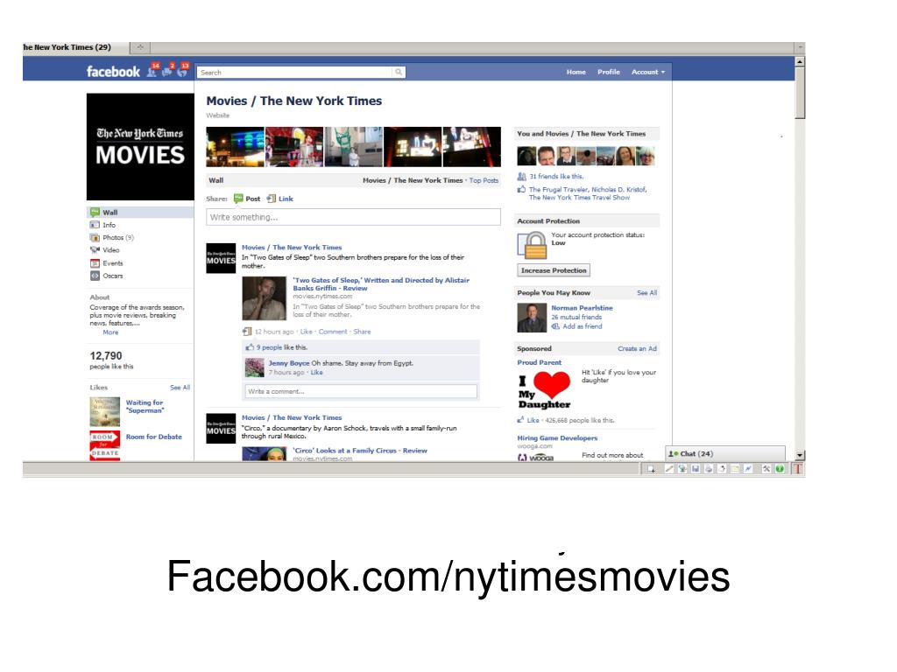Click the Write a comment field
Image resolution: width=897 pixels, height=672 pixels.
pyautogui.click(x=361, y=391)
